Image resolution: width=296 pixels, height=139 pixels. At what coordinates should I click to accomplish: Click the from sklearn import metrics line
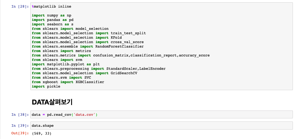61,51
